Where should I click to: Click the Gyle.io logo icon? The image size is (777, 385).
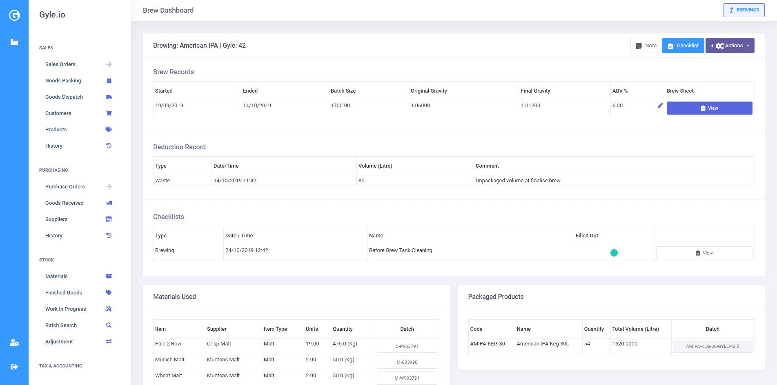point(14,15)
